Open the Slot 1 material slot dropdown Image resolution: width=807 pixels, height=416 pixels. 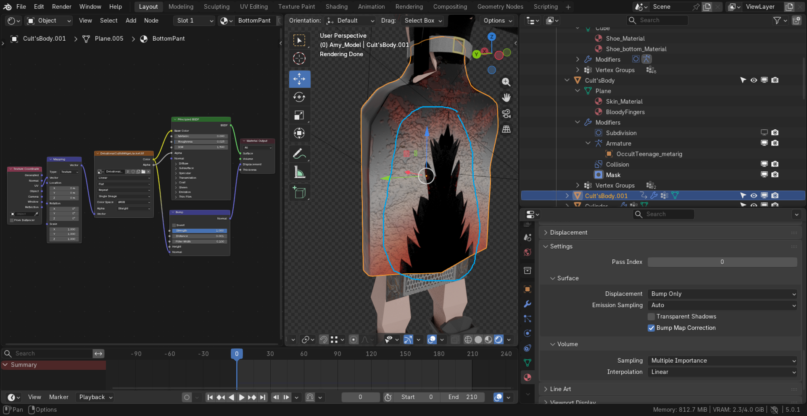(194, 21)
